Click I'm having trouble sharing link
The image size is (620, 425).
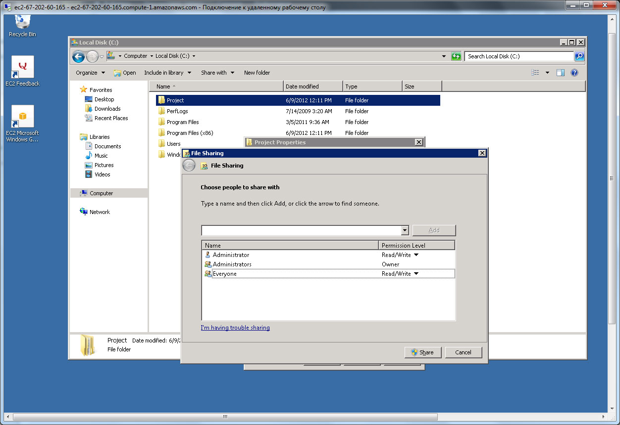pos(235,328)
